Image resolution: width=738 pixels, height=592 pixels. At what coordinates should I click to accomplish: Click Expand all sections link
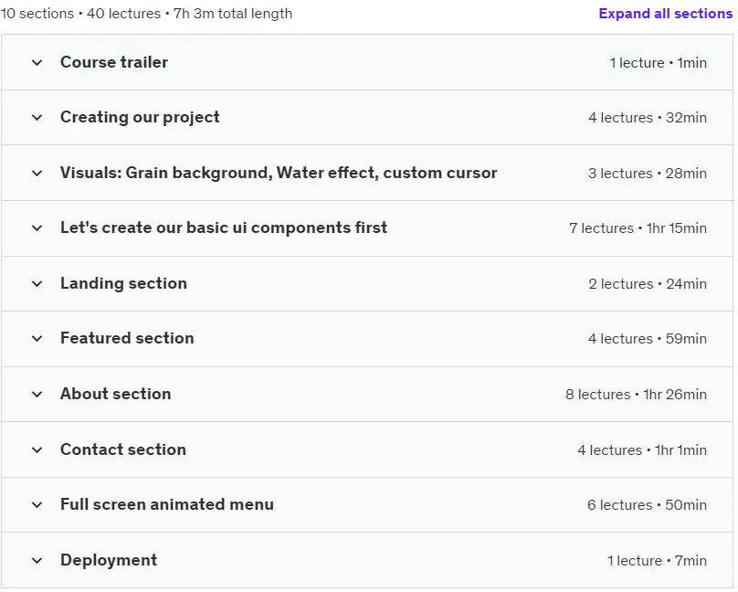pos(665,14)
